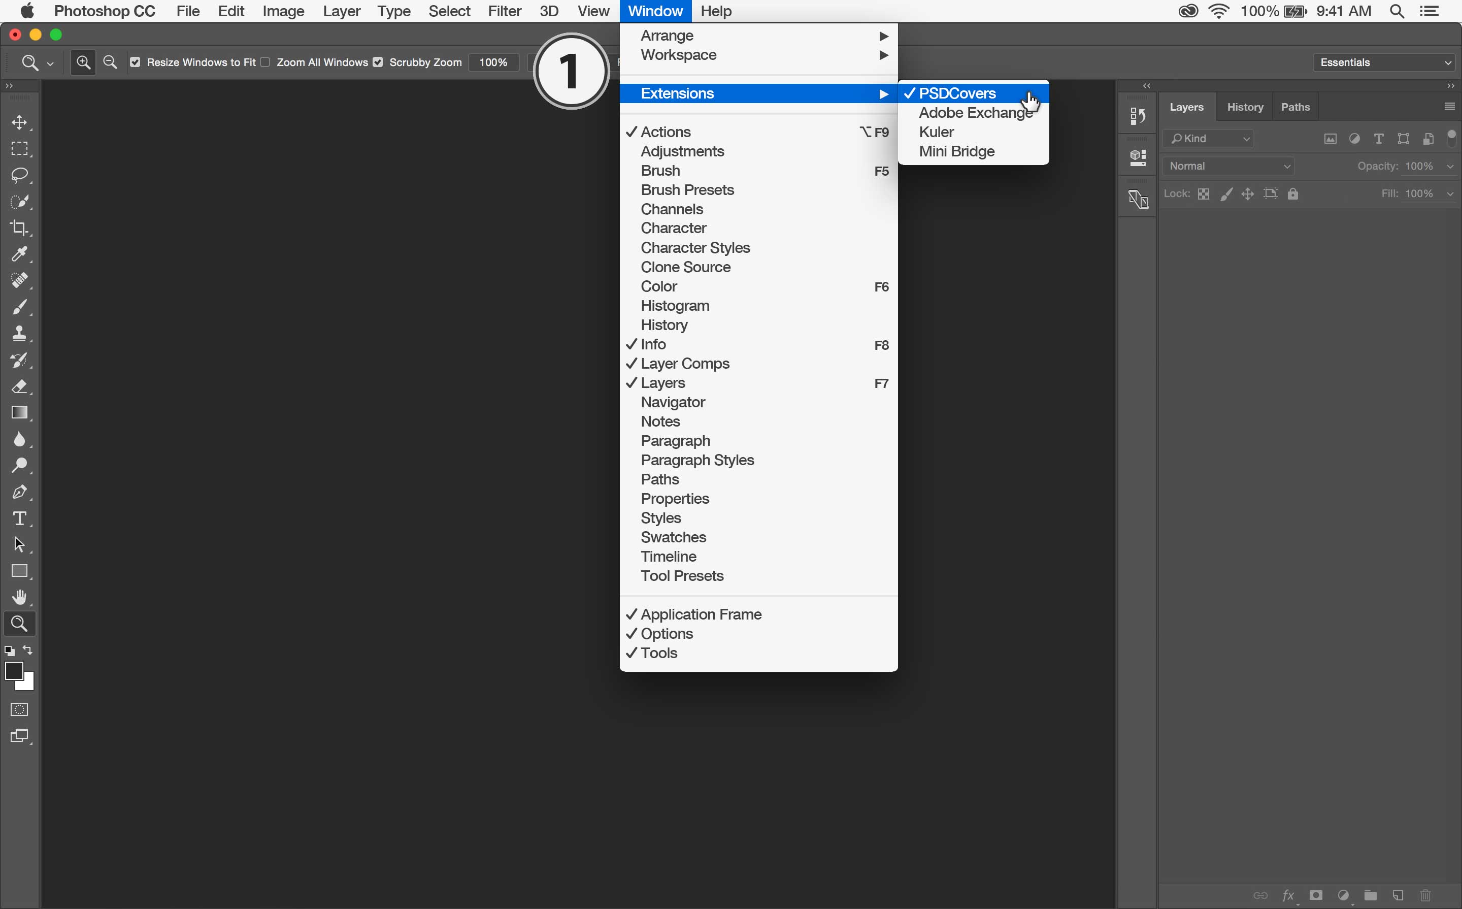
Task: Open the Filter menu in menu bar
Action: 504,11
